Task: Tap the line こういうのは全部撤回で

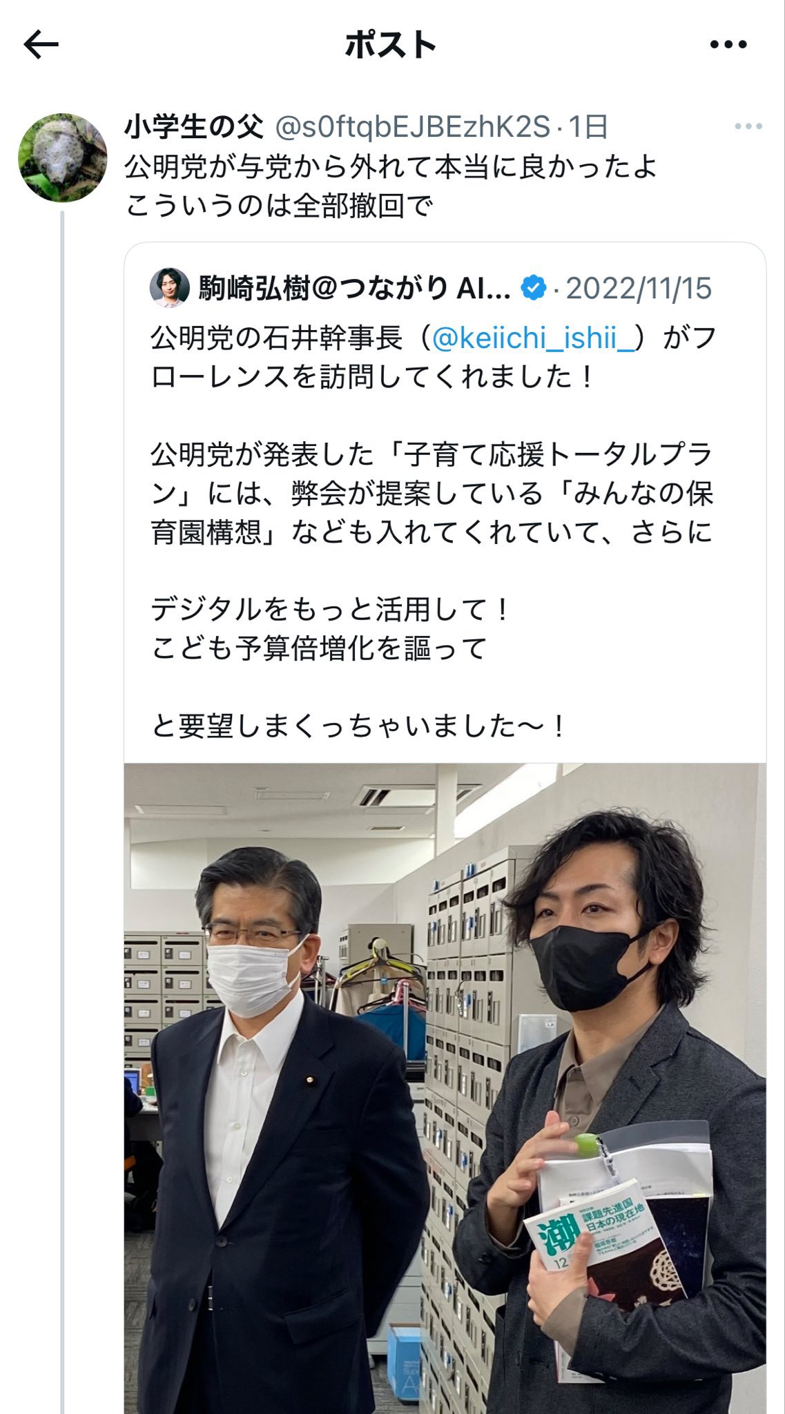Action: coord(279,206)
